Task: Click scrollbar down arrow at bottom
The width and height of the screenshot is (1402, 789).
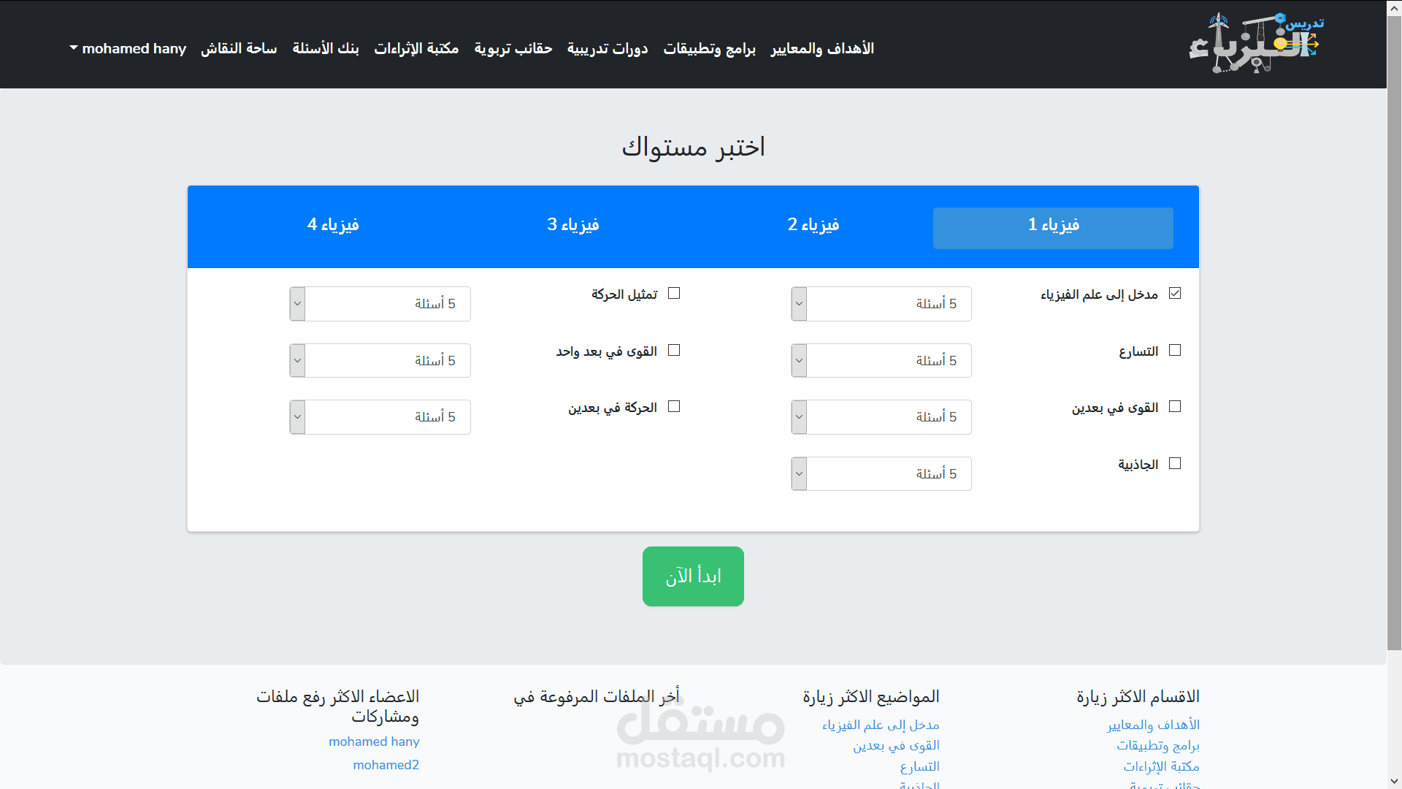Action: [1394, 782]
